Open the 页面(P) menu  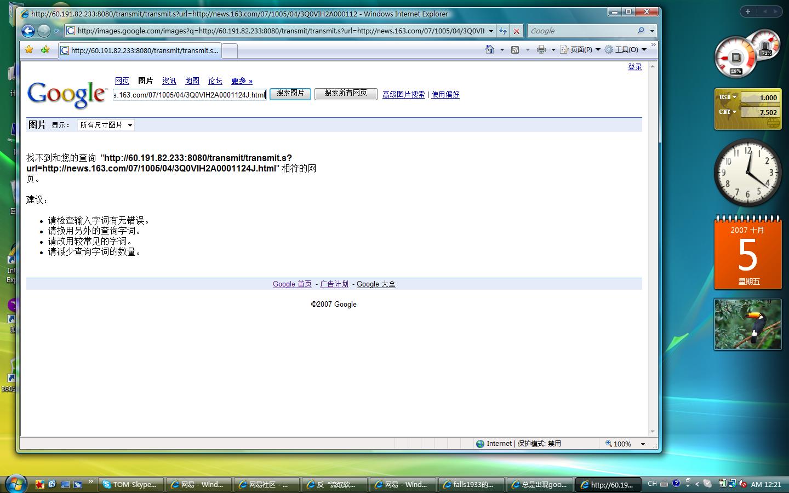(x=580, y=50)
